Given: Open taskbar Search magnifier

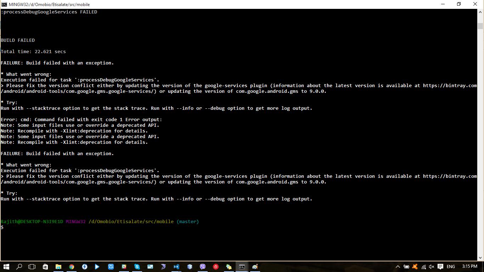Looking at the screenshot, I should pos(19,267).
